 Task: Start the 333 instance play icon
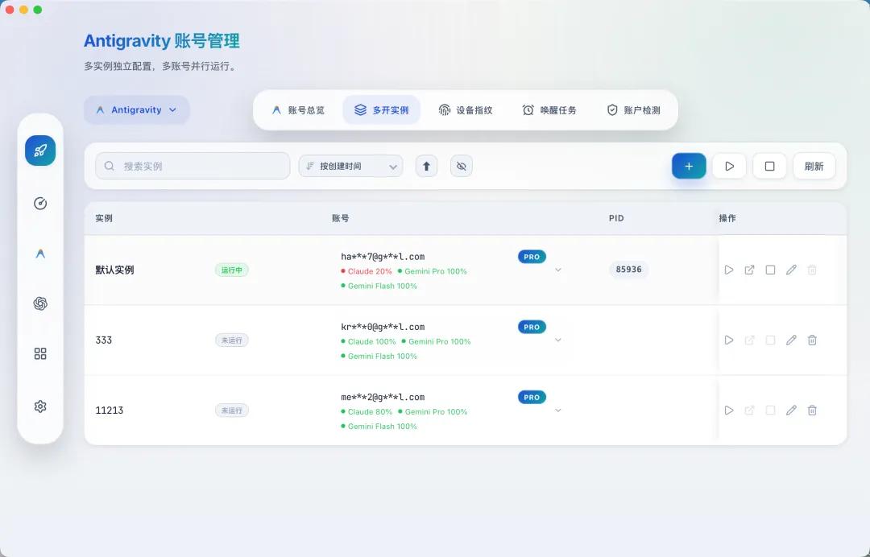click(729, 340)
